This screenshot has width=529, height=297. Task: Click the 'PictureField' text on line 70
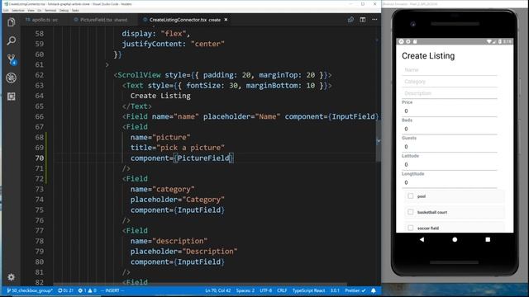click(x=203, y=158)
